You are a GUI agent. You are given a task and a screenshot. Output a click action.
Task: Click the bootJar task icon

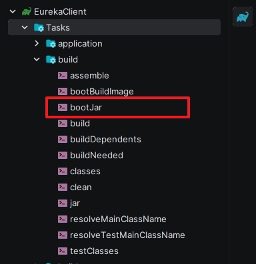click(63, 108)
